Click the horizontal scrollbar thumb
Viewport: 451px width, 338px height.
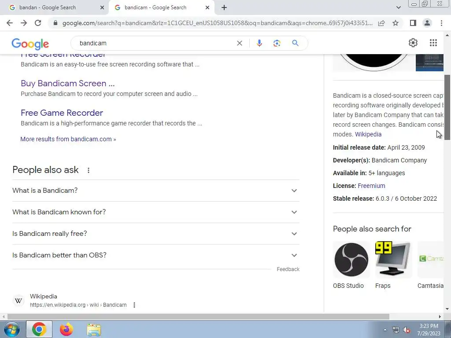click(x=198, y=316)
